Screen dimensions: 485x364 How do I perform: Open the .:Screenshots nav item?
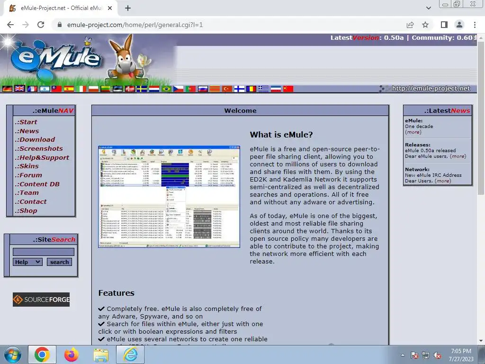[39, 148]
